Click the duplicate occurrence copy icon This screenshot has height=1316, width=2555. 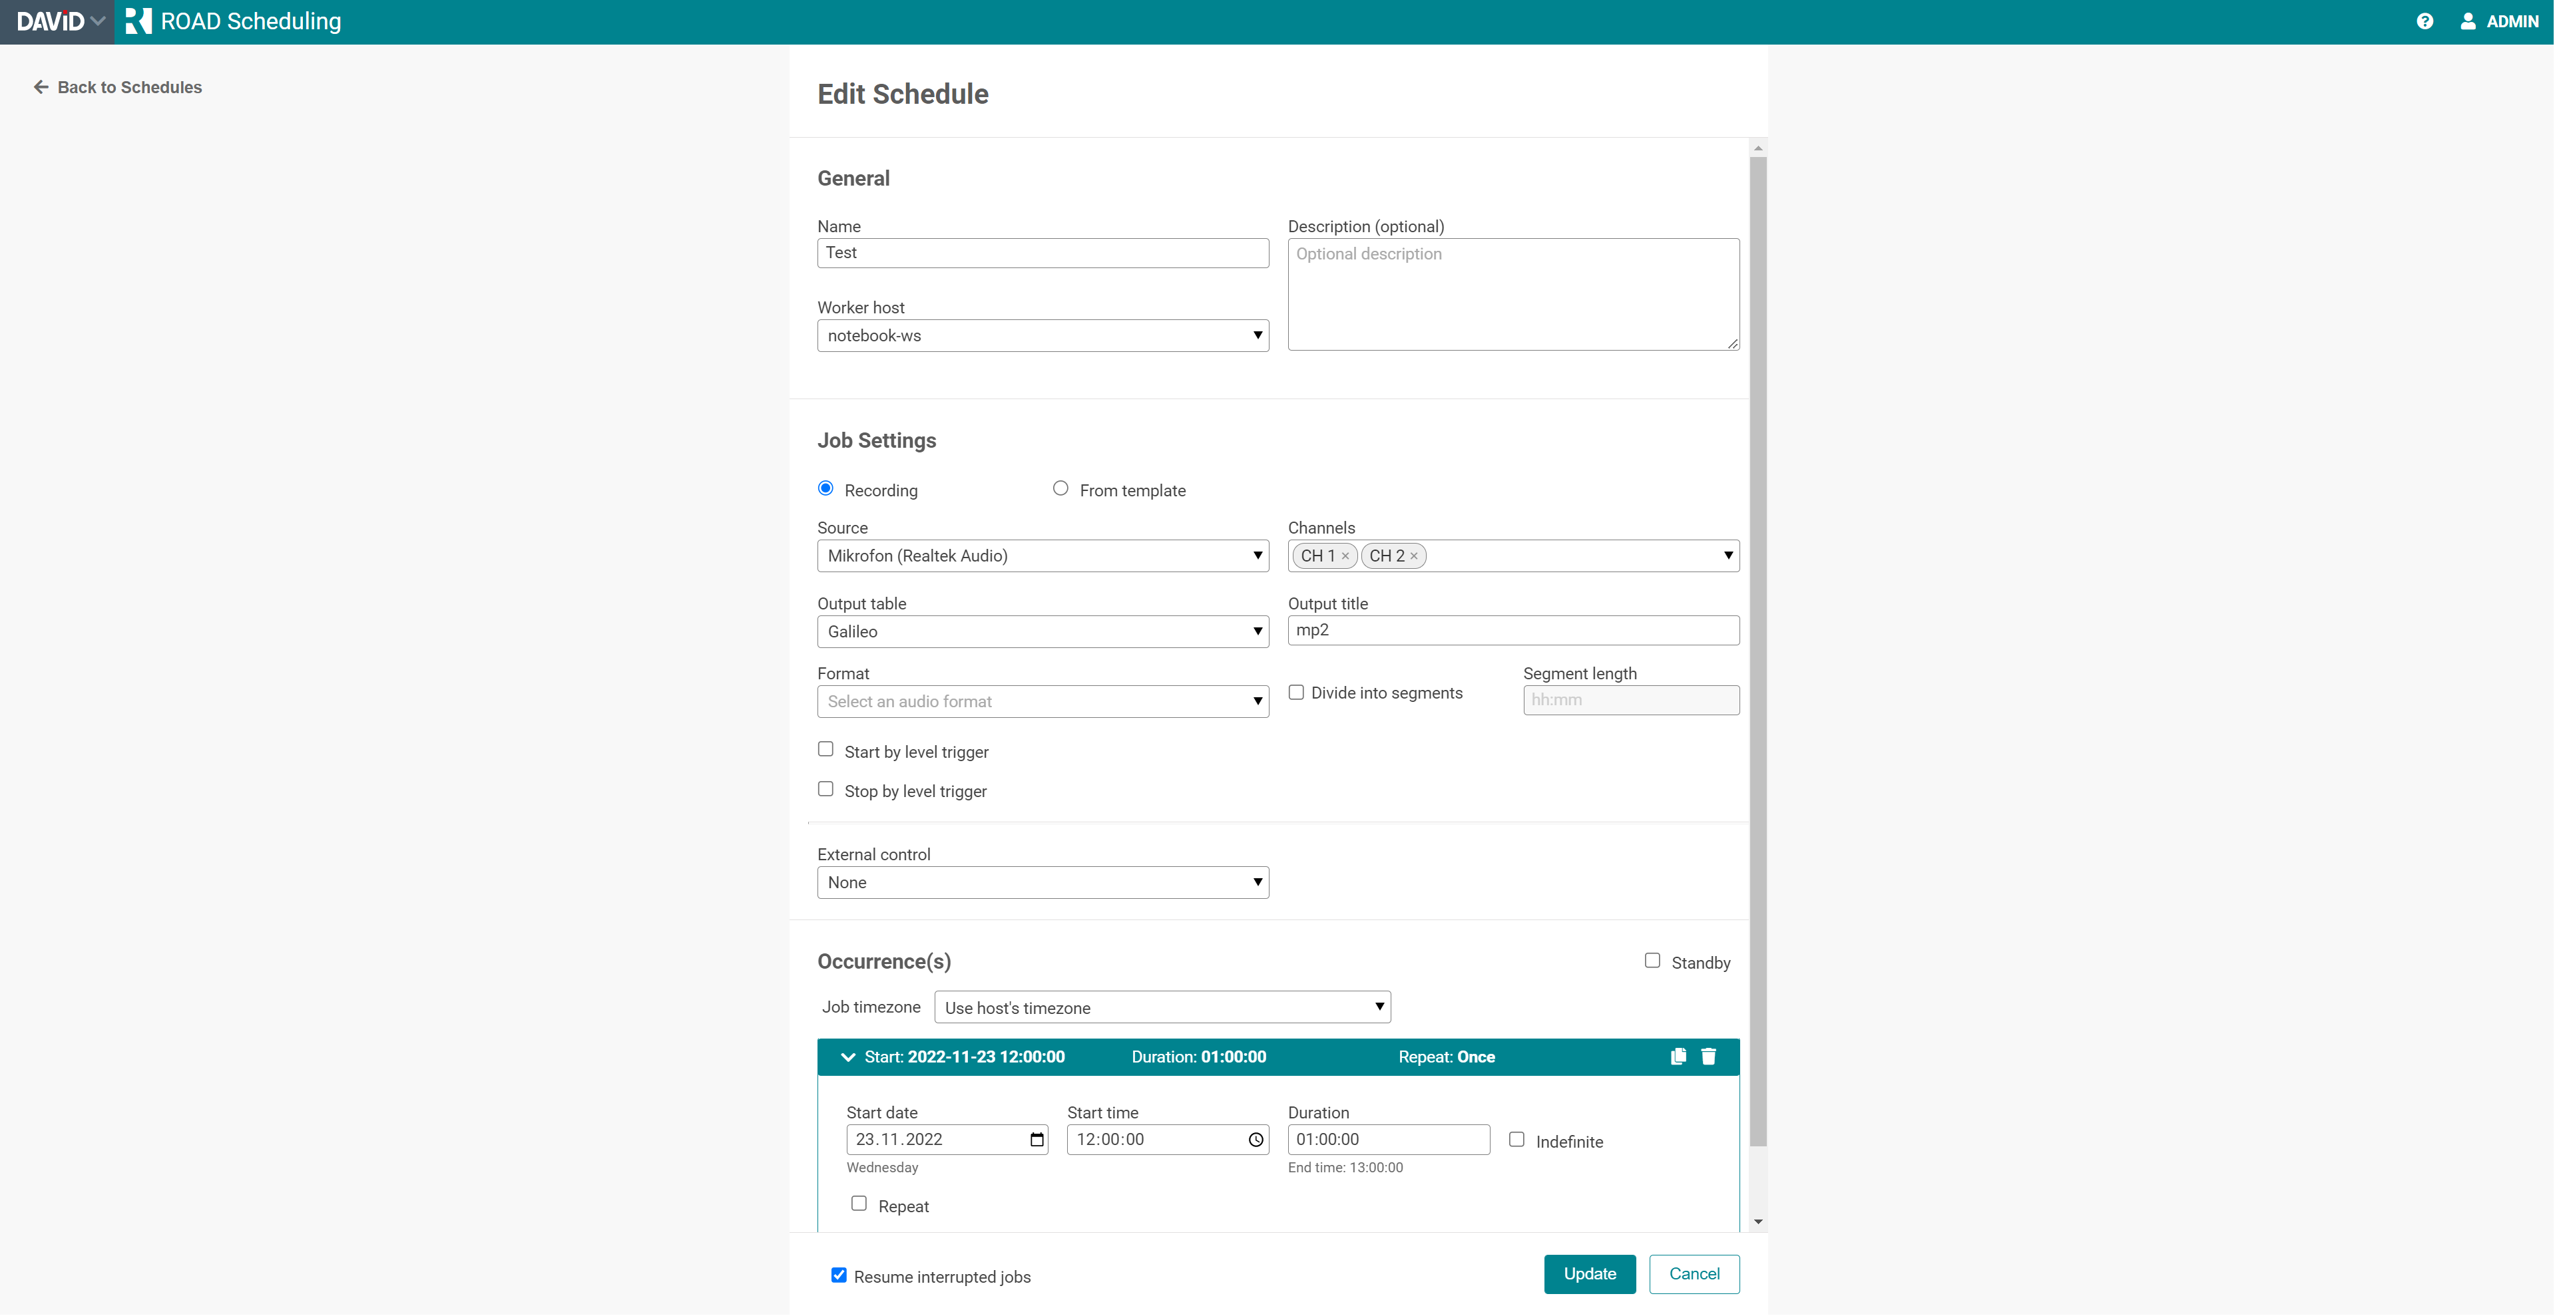[1678, 1057]
